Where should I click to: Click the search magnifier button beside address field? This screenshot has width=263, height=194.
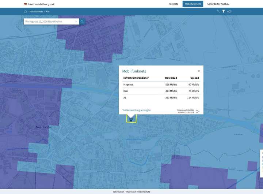[82, 22]
